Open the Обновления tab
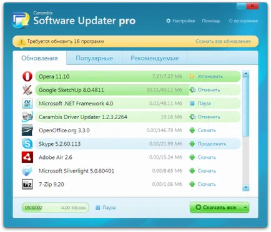 pyautogui.click(x=39, y=58)
